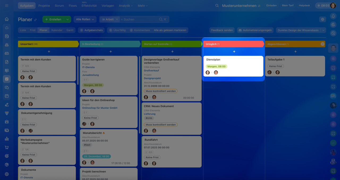
Task: Open the Mehr menu dropdown
Action: tap(143, 6)
